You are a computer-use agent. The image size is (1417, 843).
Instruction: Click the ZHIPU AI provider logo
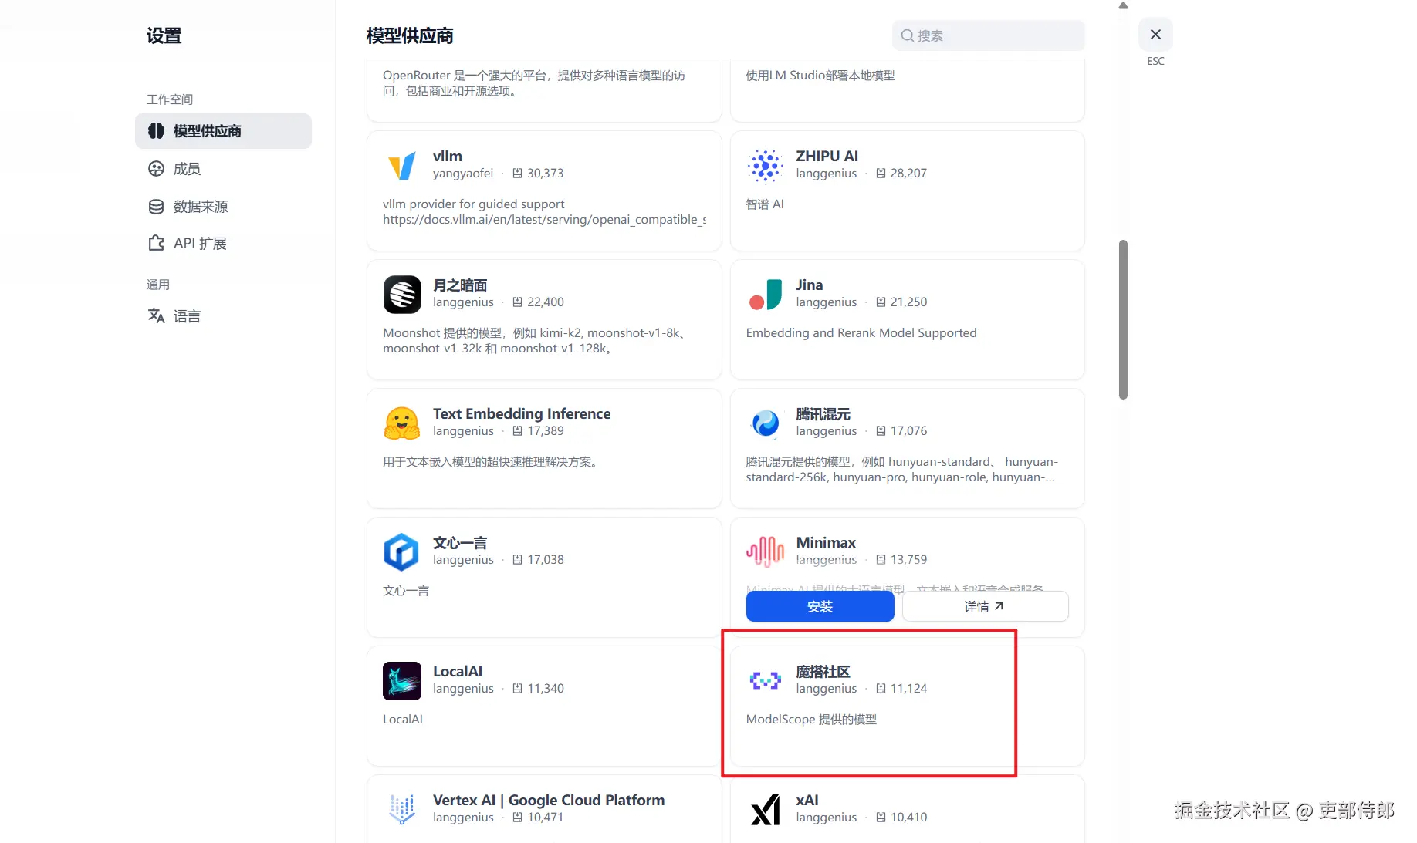coord(766,166)
